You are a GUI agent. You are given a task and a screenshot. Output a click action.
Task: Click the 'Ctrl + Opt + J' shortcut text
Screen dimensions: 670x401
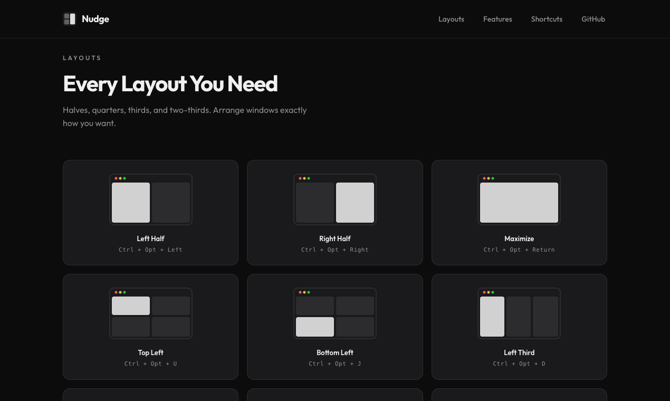pyautogui.click(x=335, y=364)
